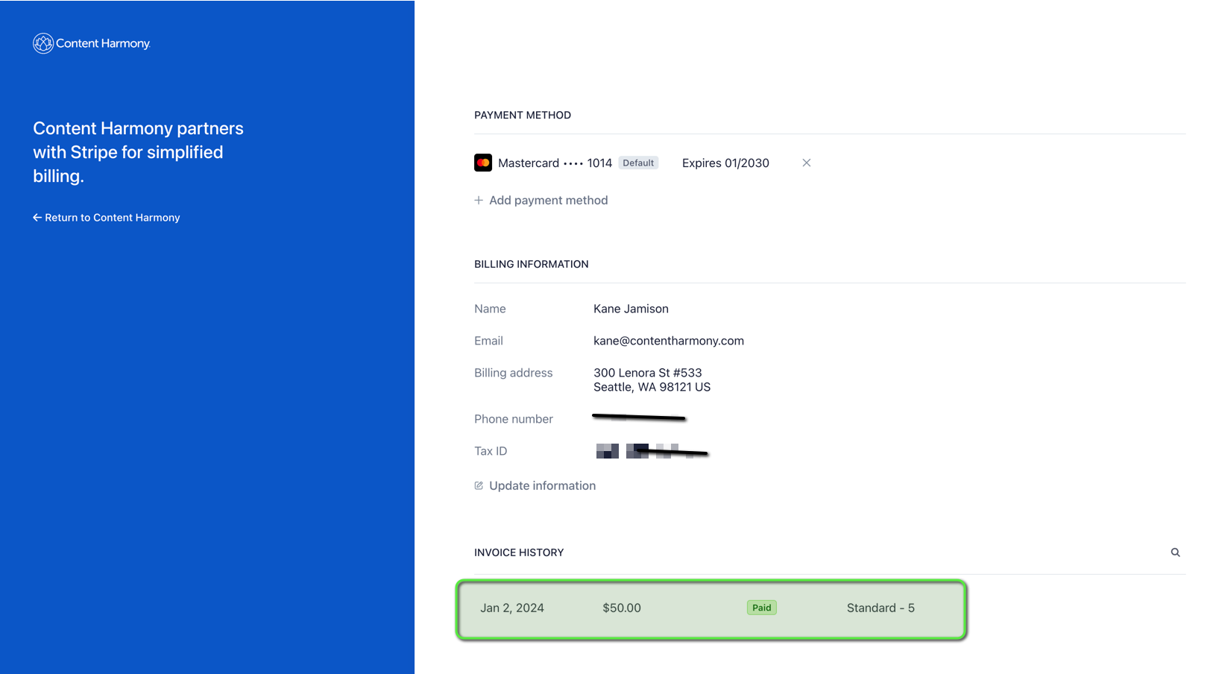Open invoice history search
The width and height of the screenshot is (1216, 674).
click(1176, 552)
